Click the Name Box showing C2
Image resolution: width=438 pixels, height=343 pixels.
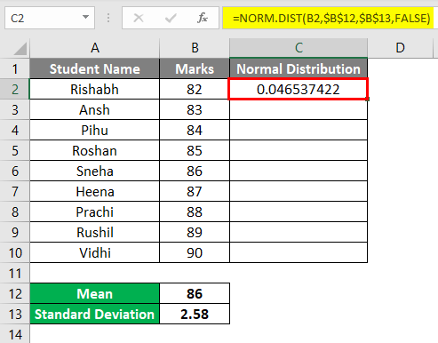(x=50, y=18)
